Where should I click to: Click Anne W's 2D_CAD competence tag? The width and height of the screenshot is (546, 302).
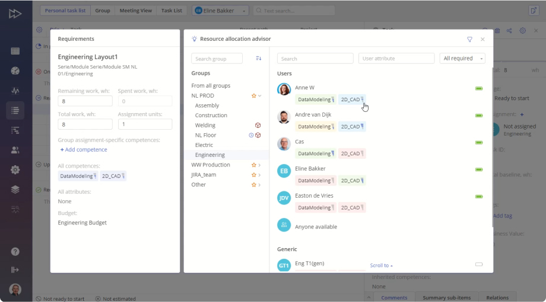pyautogui.click(x=352, y=99)
